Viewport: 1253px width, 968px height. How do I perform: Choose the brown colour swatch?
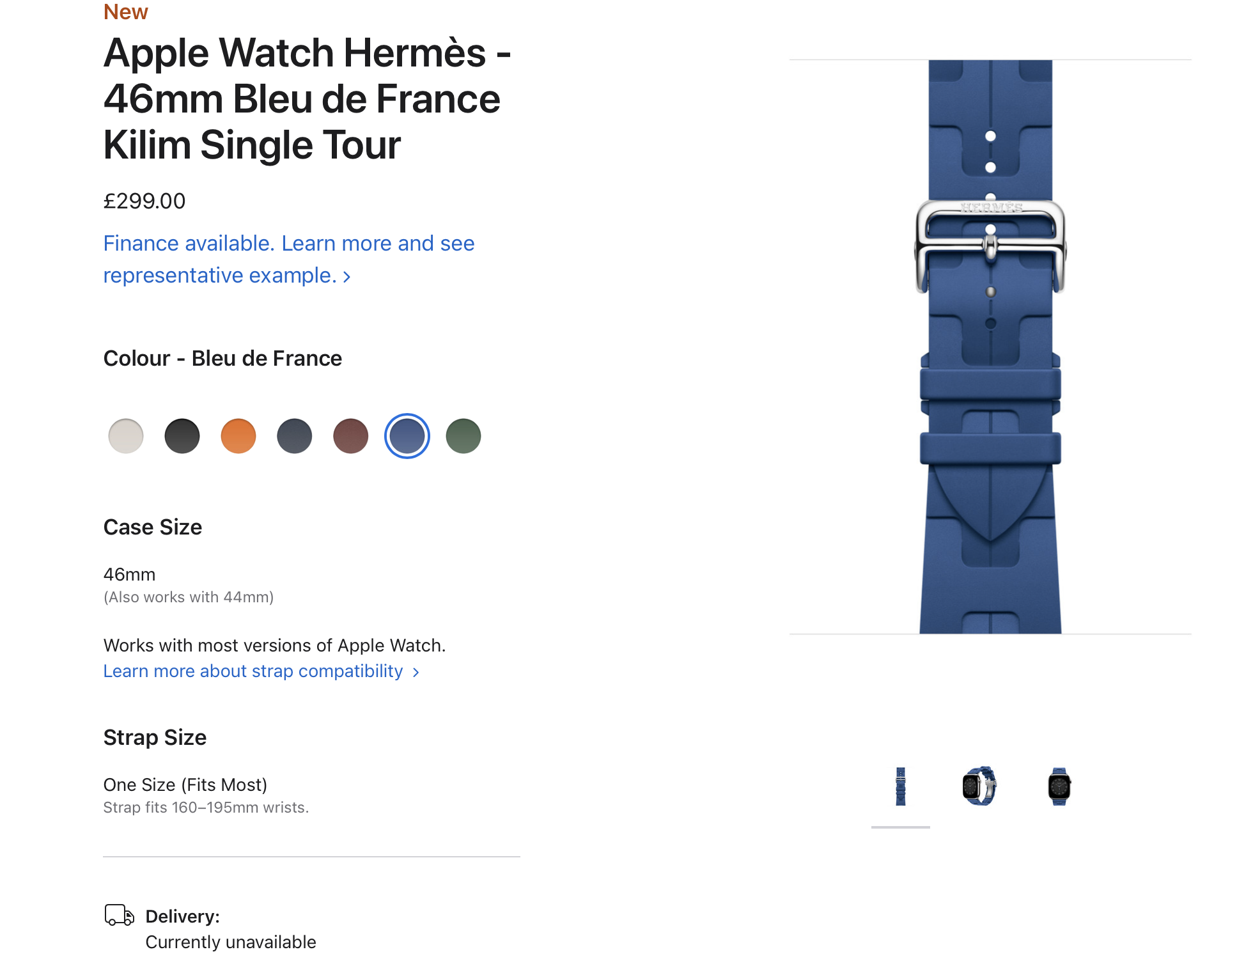tap(351, 436)
